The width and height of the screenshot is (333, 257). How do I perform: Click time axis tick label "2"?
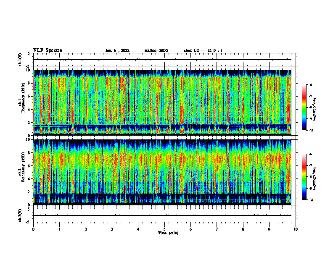coord(86,229)
